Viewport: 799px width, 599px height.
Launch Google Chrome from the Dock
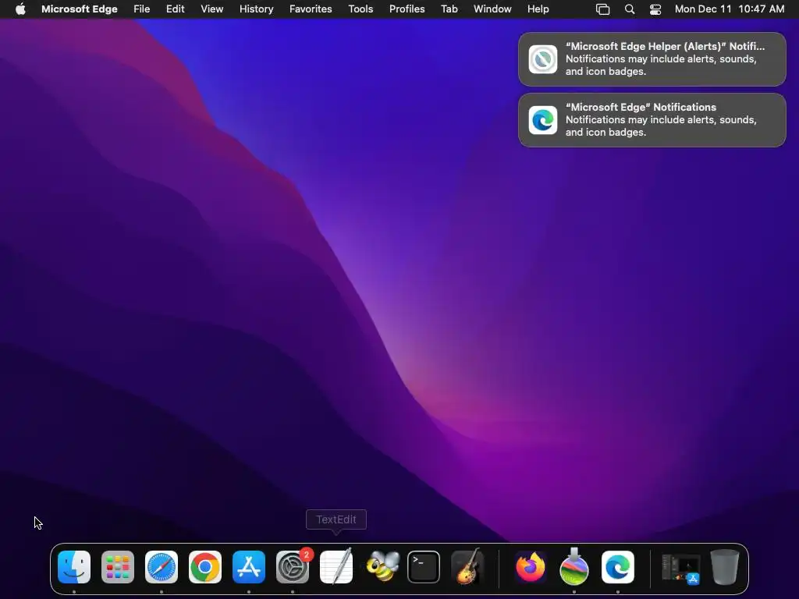205,567
